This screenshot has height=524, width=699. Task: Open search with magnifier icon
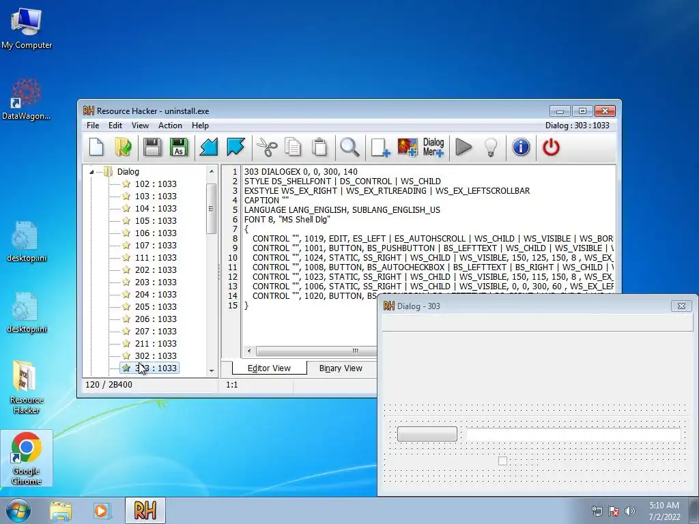click(349, 147)
